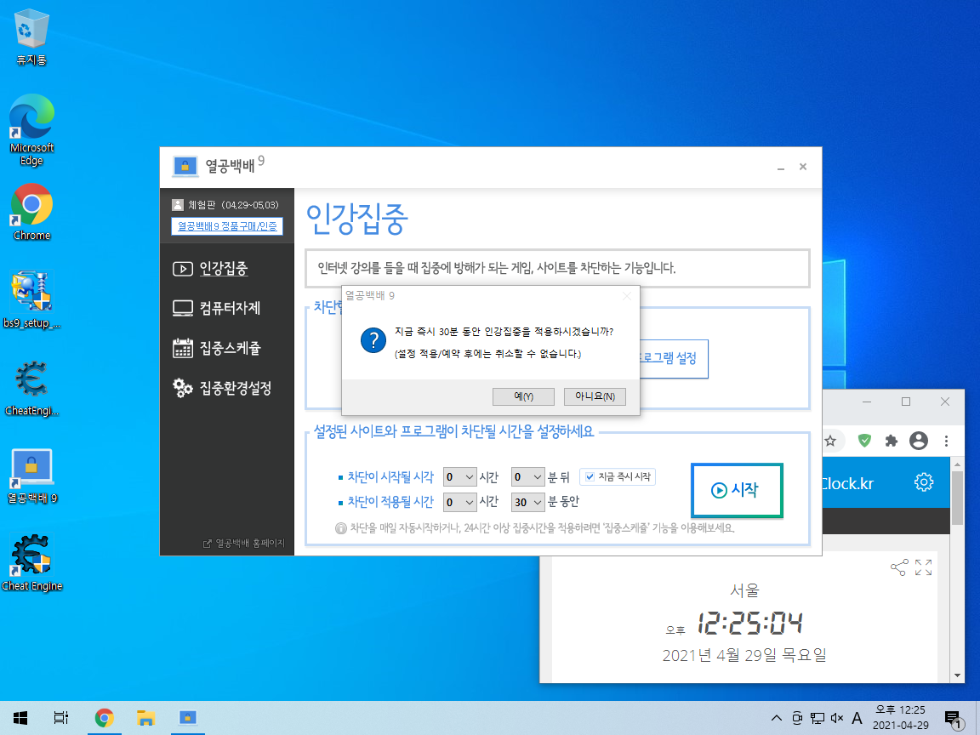Screen dimensions: 980x735
Task: Click green shield extension icon in Chrome
Action: pyautogui.click(x=864, y=442)
